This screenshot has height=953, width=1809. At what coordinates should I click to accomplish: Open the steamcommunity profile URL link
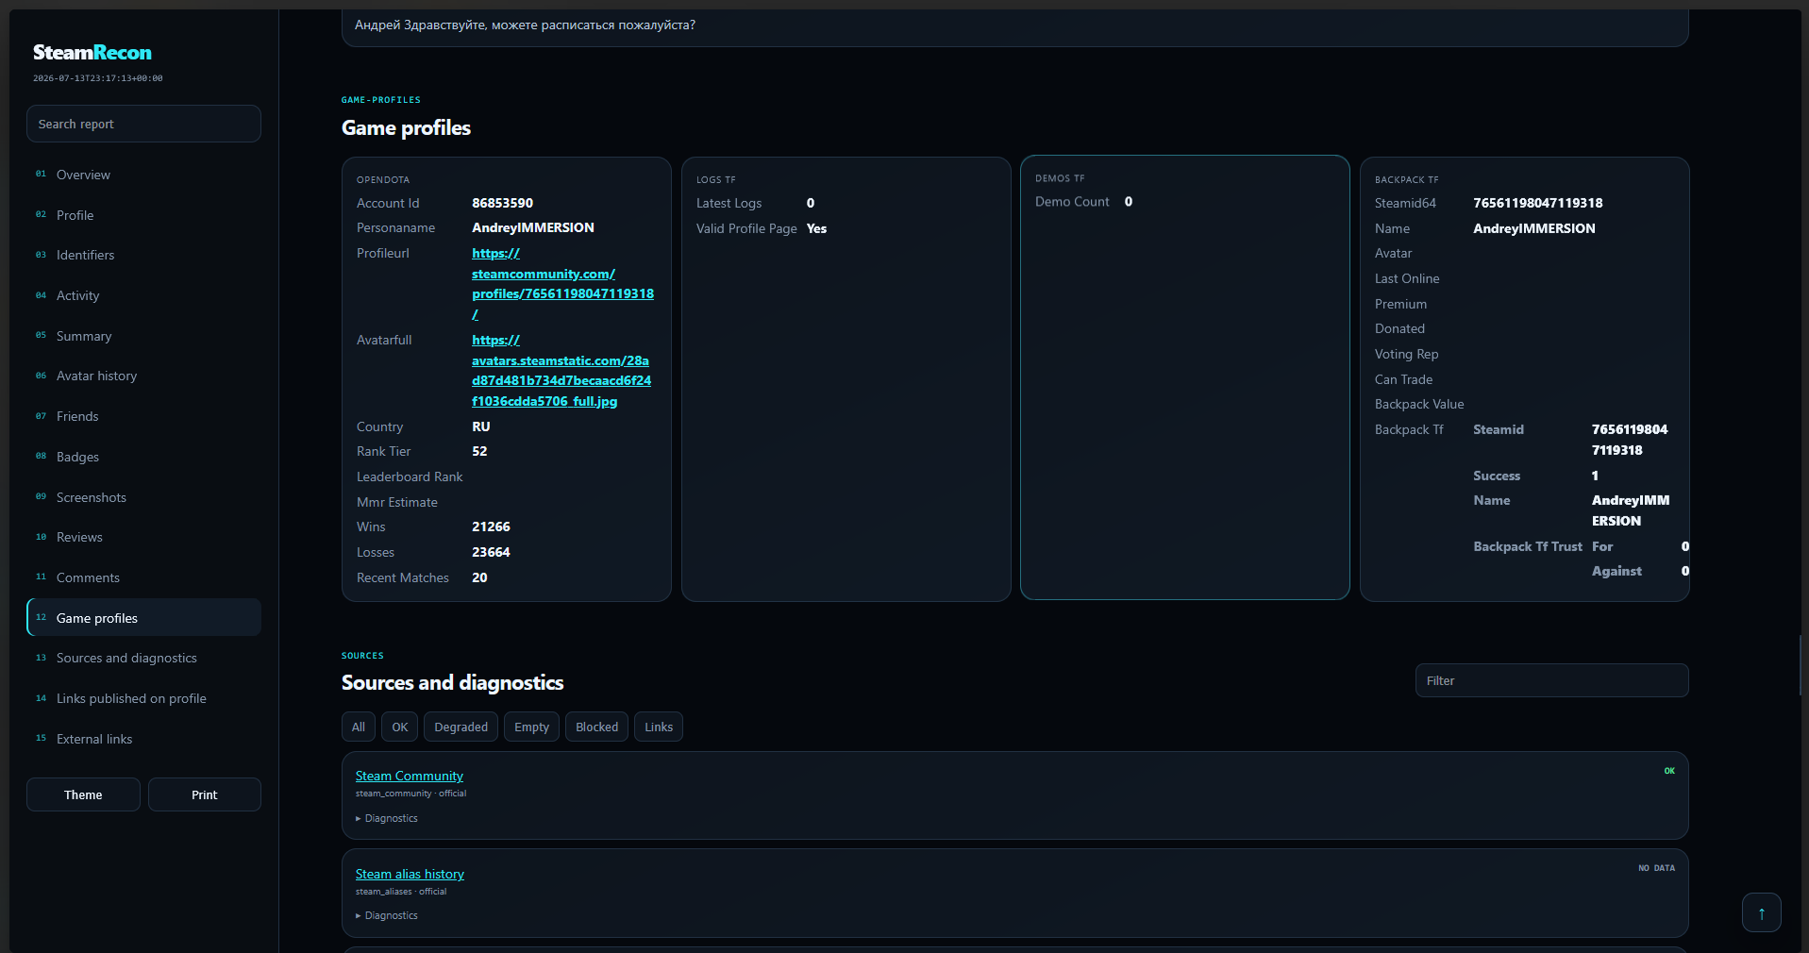[x=562, y=284]
